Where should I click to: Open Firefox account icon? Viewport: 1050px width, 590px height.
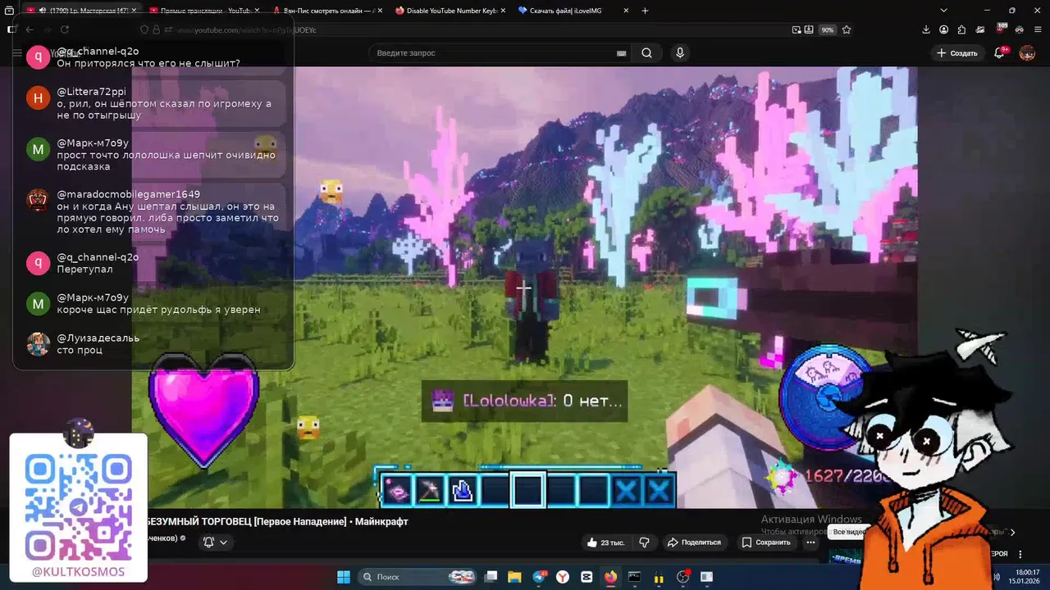[944, 29]
